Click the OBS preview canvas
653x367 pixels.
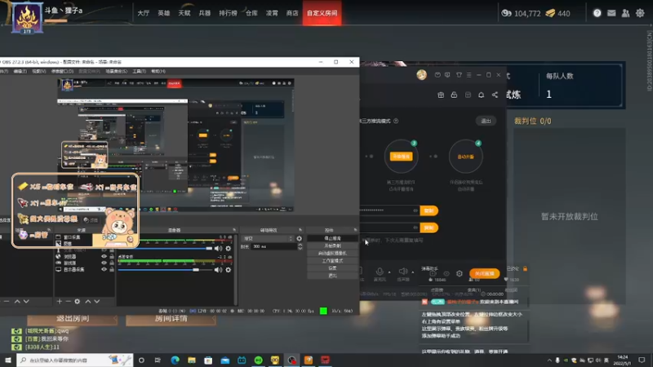tap(175, 145)
